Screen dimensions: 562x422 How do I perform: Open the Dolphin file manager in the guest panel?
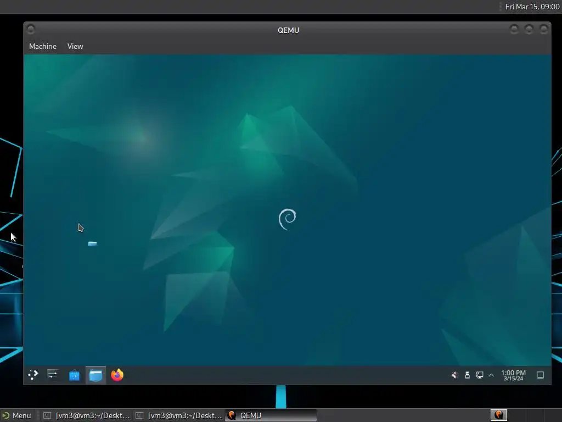95,375
